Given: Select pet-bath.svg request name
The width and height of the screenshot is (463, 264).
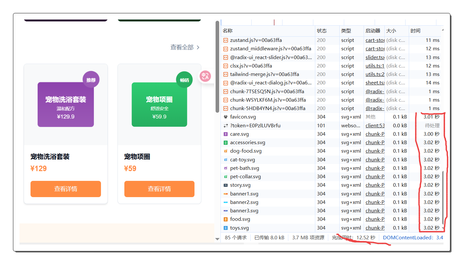Looking at the screenshot, I should (244, 168).
